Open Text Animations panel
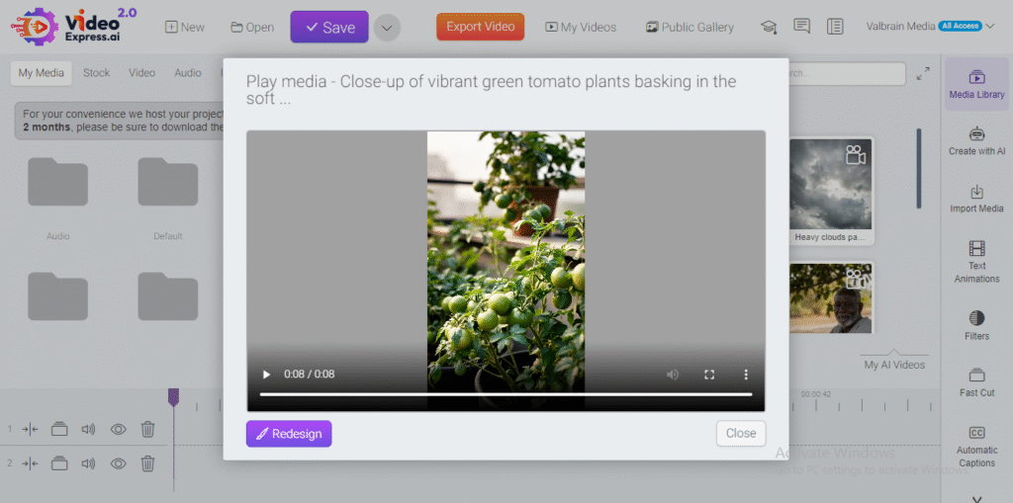The image size is (1013, 503). (x=976, y=262)
